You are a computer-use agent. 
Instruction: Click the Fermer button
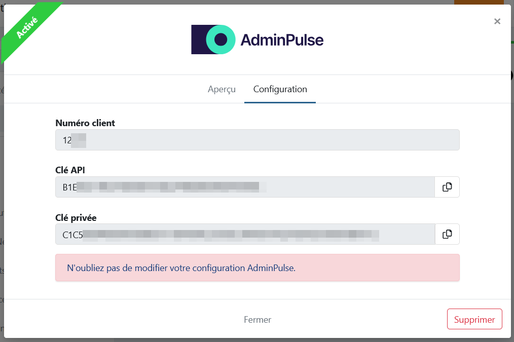(x=258, y=319)
